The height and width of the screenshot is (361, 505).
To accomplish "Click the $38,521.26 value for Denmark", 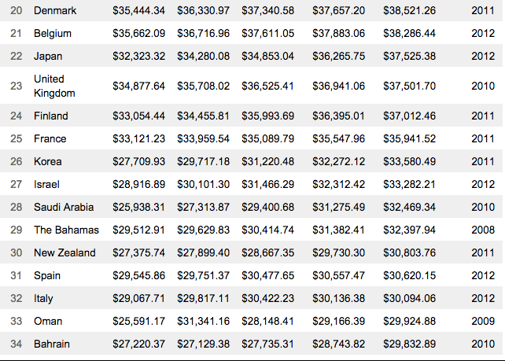I will click(x=409, y=11).
